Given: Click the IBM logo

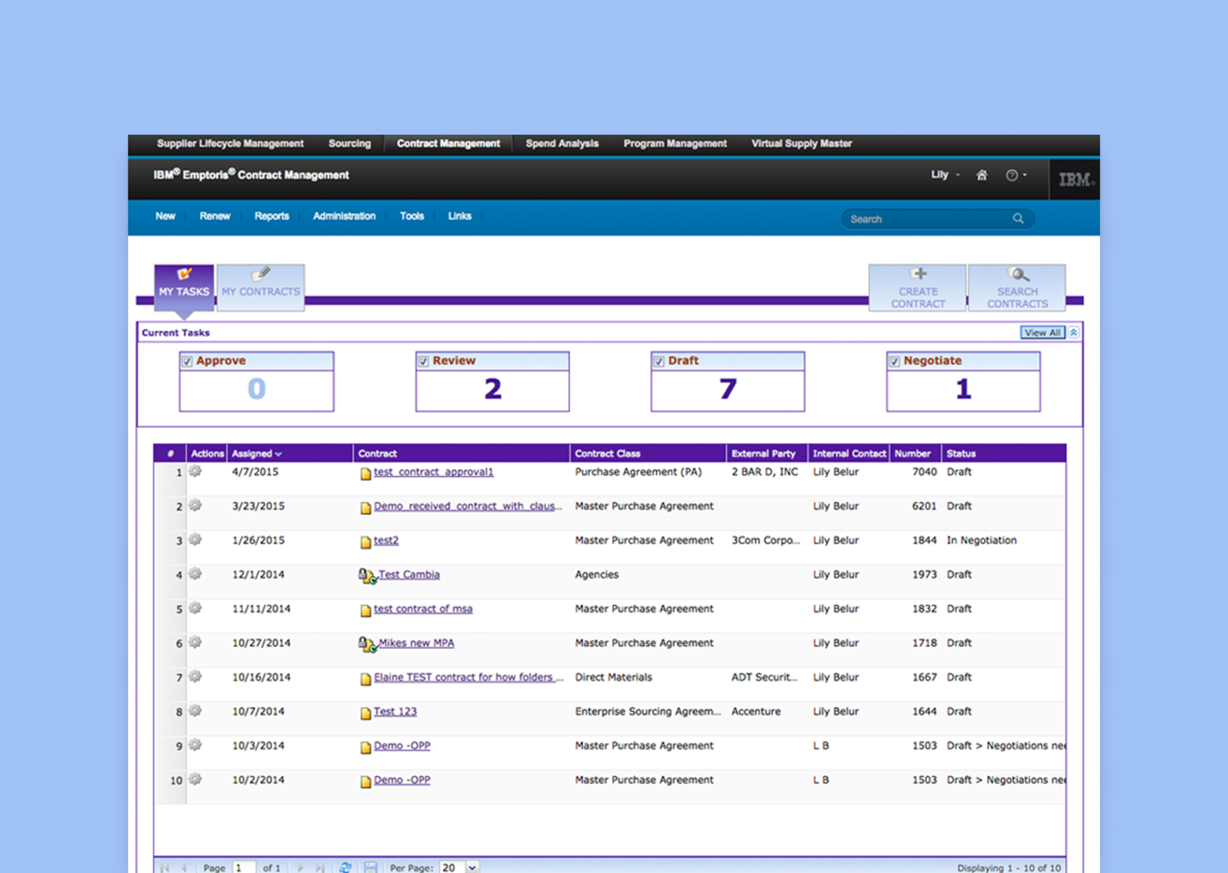Looking at the screenshot, I should 1076,179.
